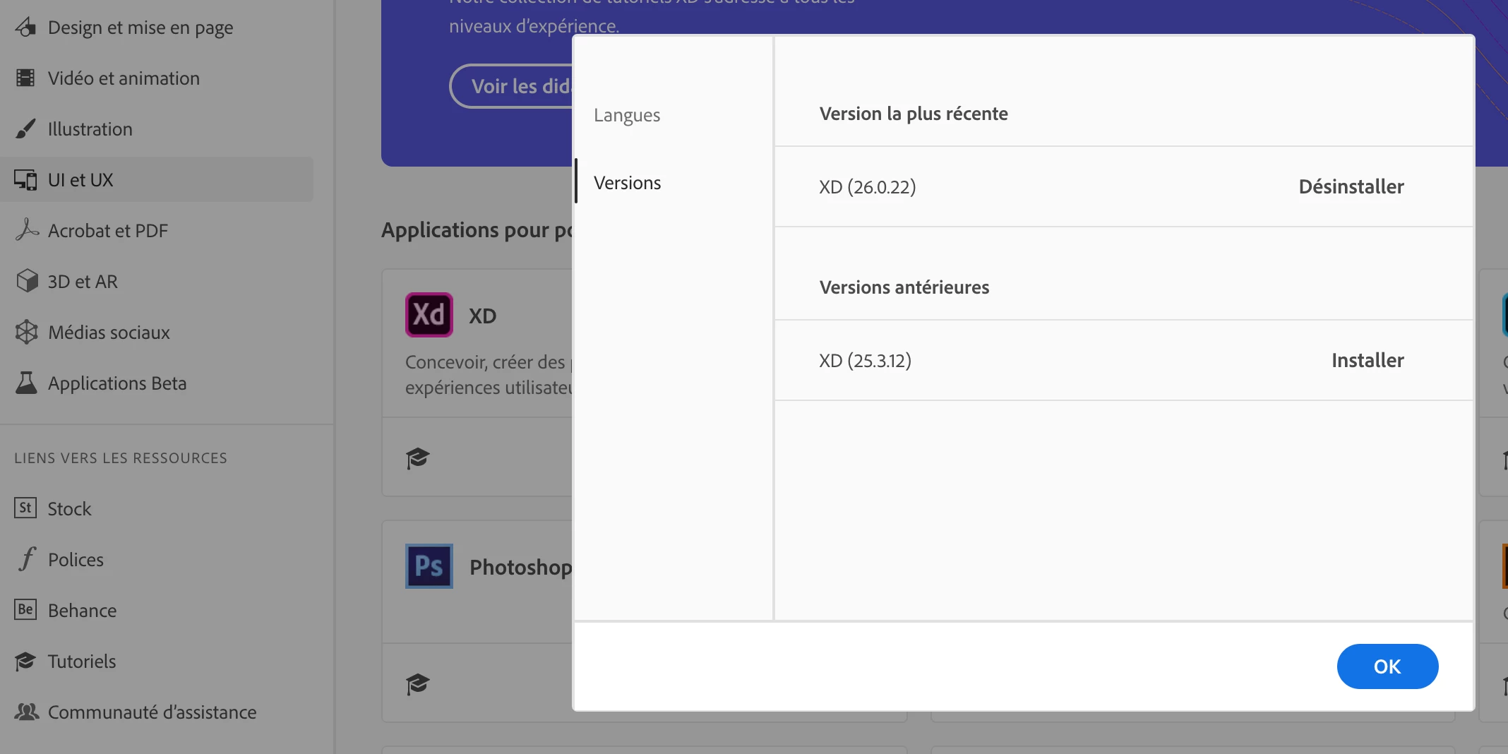Open 3D et AR category
This screenshot has width=1508, height=754.
click(x=157, y=281)
